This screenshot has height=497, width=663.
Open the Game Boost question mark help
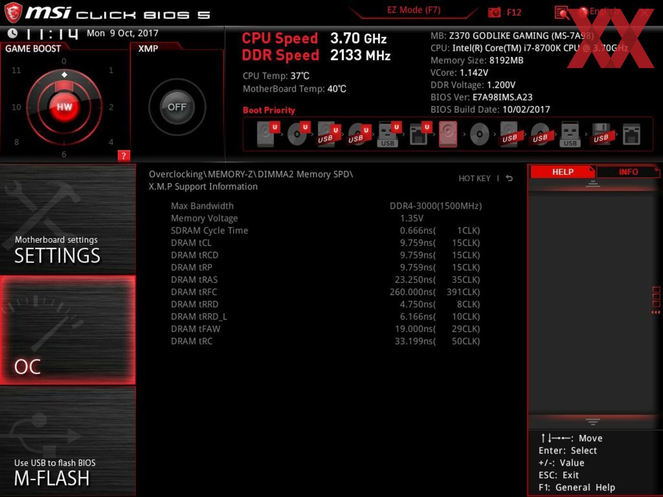pyautogui.click(x=124, y=156)
